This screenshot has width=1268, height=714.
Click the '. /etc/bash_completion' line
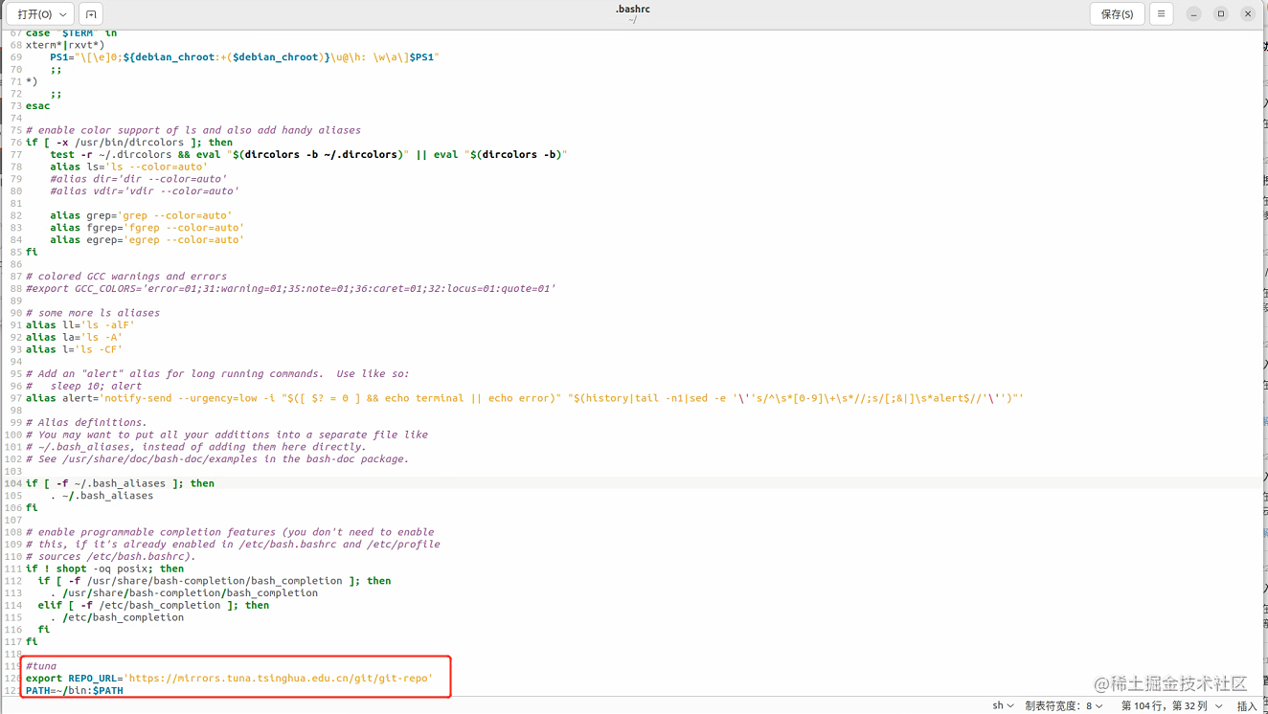click(117, 617)
